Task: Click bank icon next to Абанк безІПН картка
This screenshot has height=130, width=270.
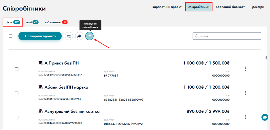Action: [41, 87]
